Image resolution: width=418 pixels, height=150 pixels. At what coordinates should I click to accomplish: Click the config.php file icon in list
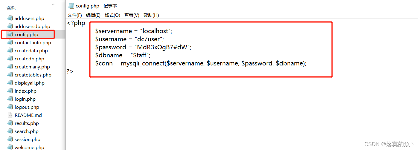click(x=10, y=34)
